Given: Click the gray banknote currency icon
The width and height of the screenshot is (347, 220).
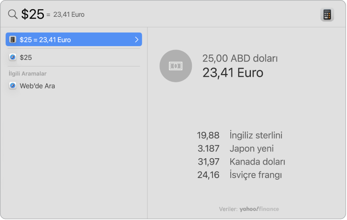Looking at the screenshot, I should click(x=175, y=66).
